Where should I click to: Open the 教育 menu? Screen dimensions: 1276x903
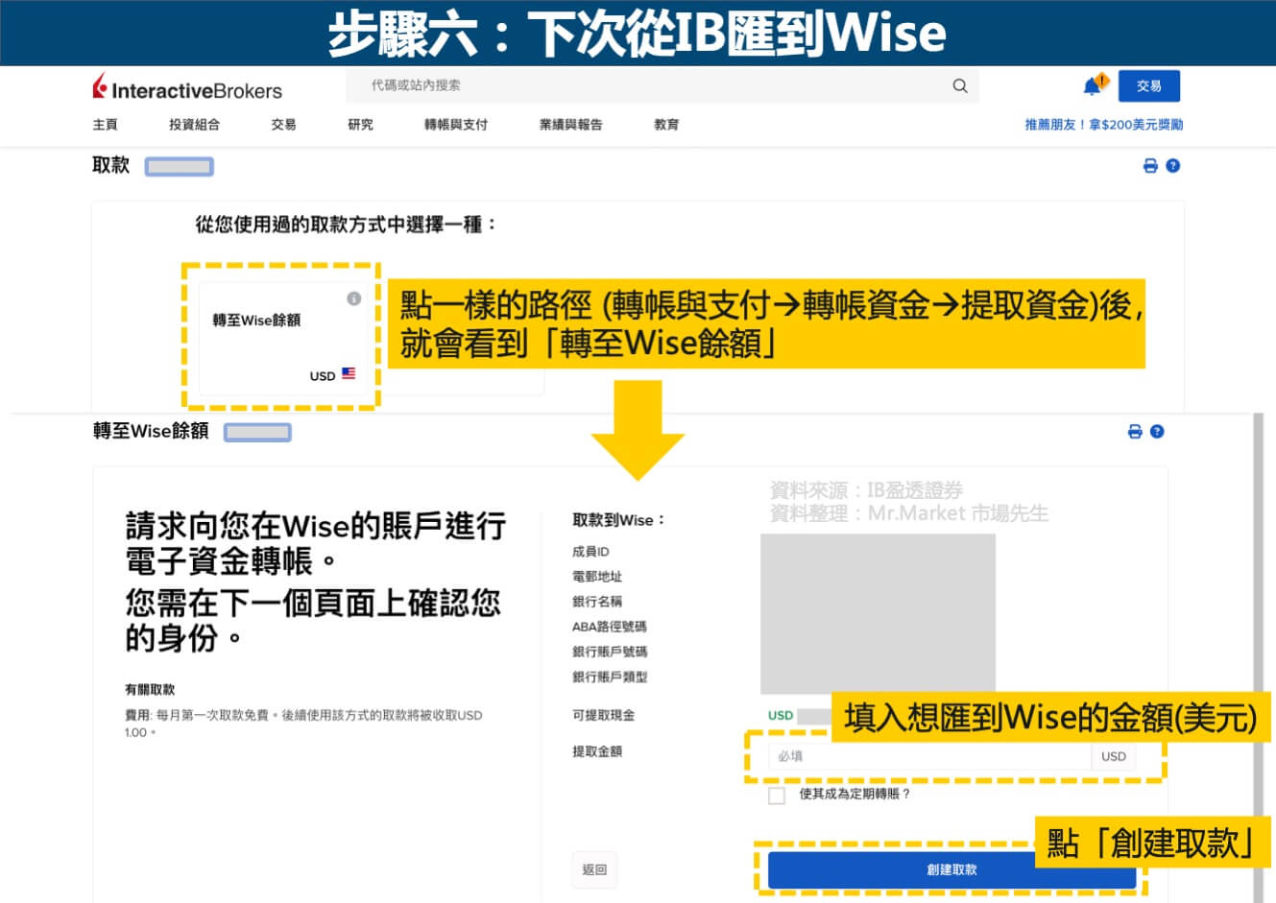[x=666, y=125]
